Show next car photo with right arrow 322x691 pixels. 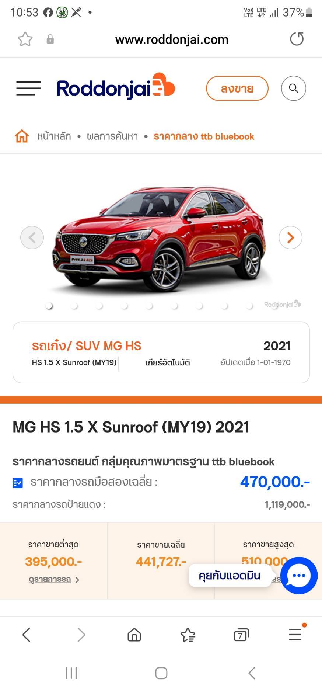click(290, 237)
